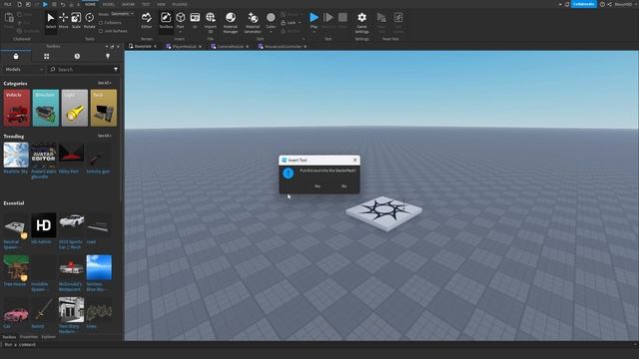639x359 pixels.
Task: Open the Material Manager
Action: [231, 22]
